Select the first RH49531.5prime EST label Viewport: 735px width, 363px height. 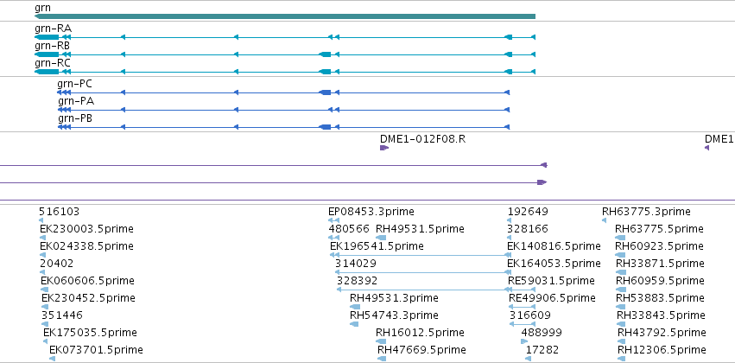click(420, 229)
